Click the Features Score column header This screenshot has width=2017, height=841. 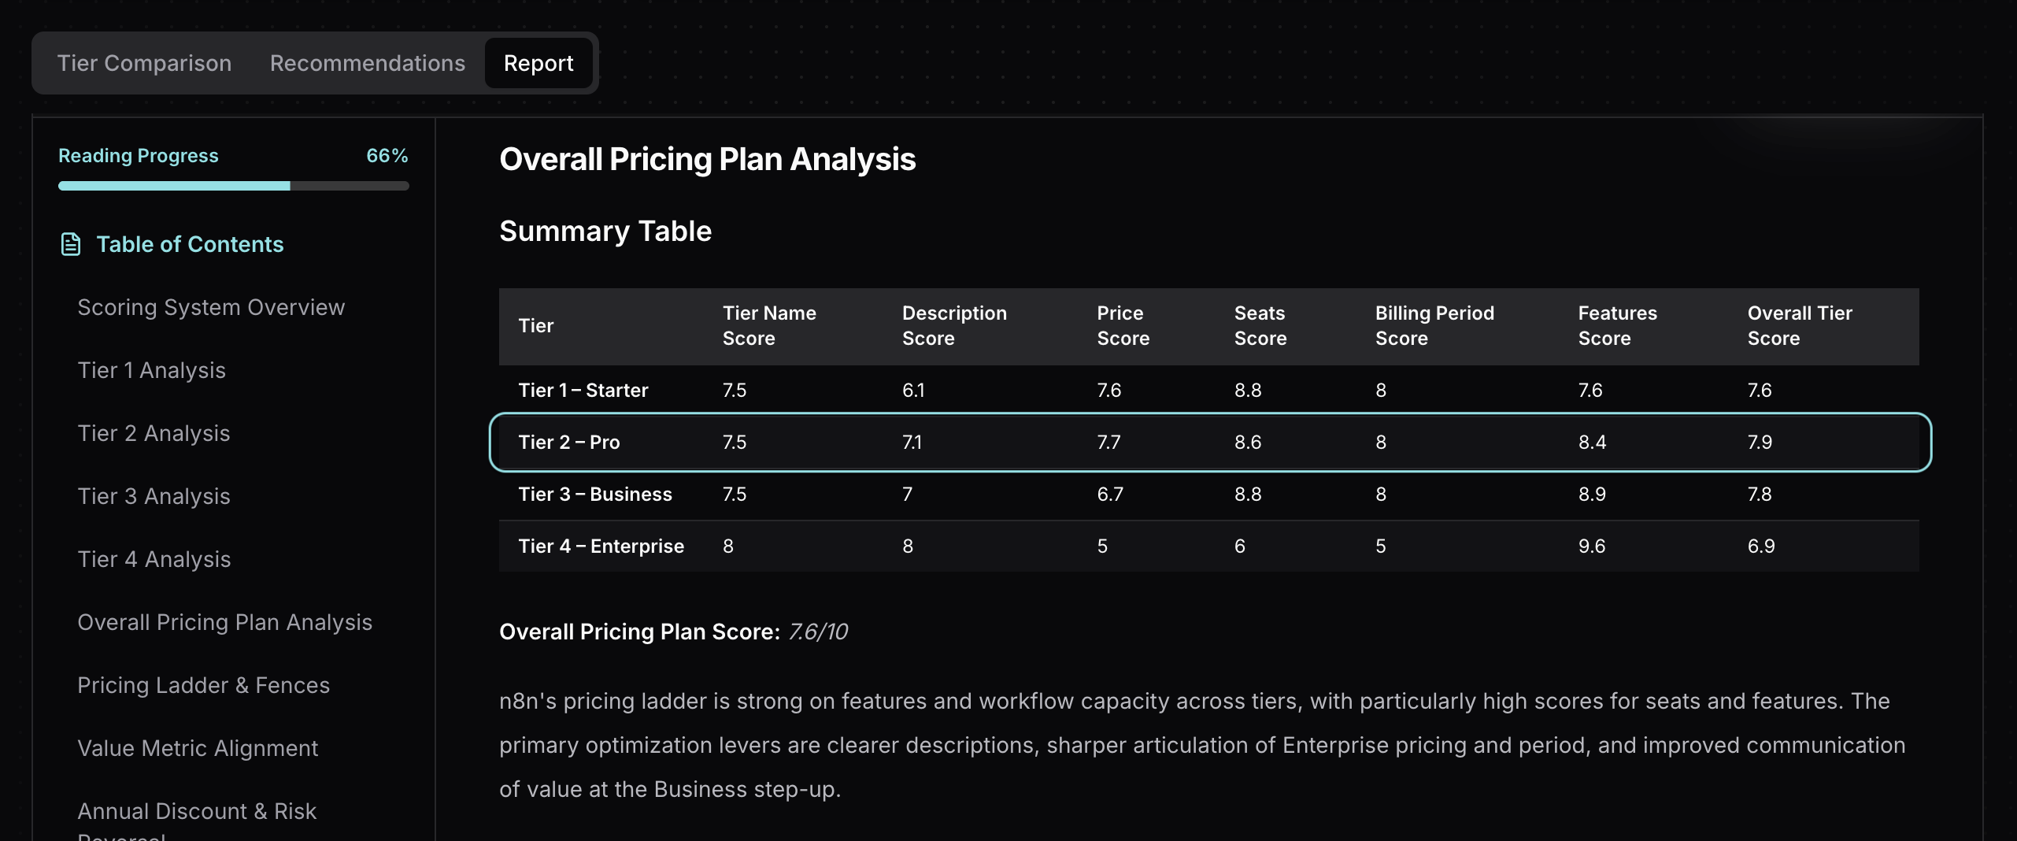pos(1617,325)
